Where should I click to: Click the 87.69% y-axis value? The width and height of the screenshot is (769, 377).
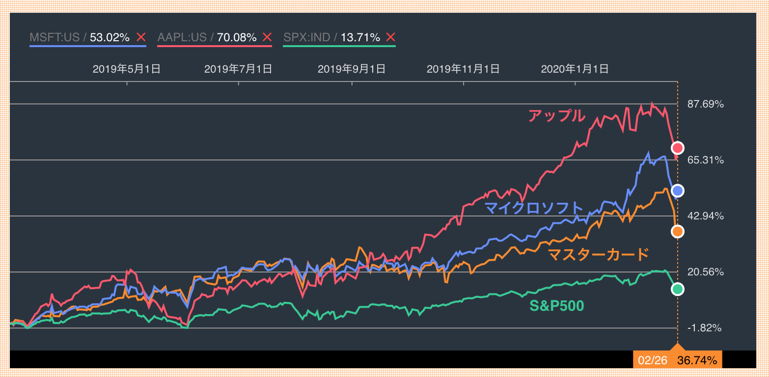[705, 104]
